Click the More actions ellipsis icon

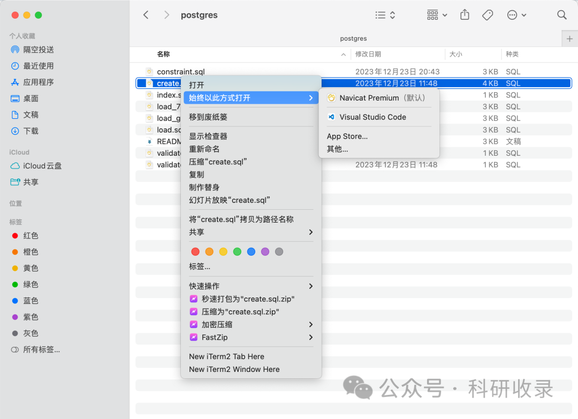click(x=512, y=15)
